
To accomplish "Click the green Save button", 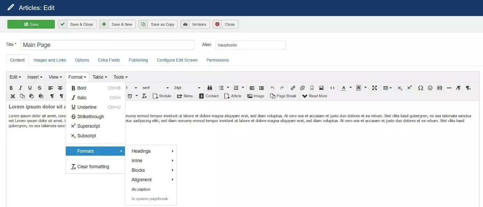I will tap(31, 24).
